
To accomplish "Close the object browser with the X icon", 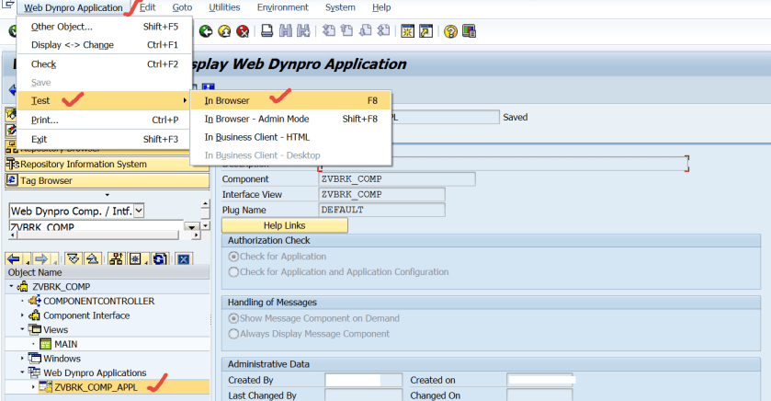I will [184, 259].
